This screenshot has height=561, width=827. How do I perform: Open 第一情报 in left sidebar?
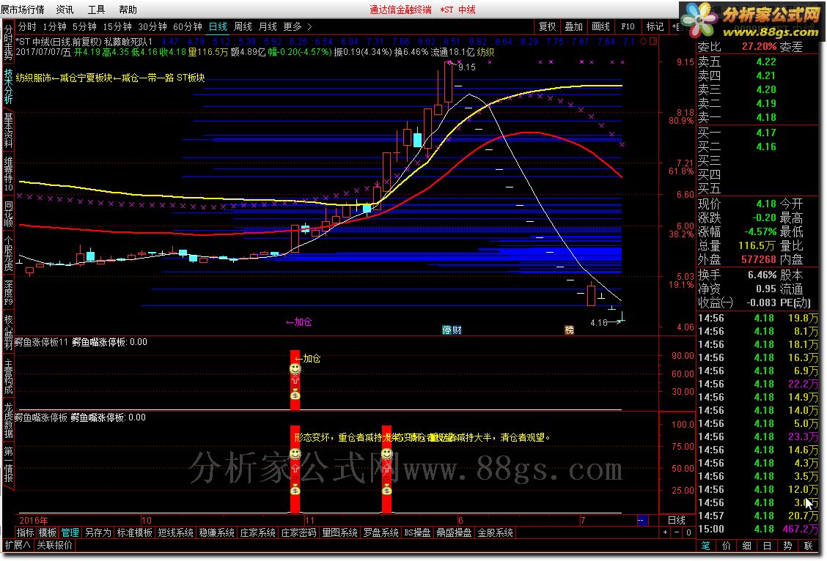8,464
